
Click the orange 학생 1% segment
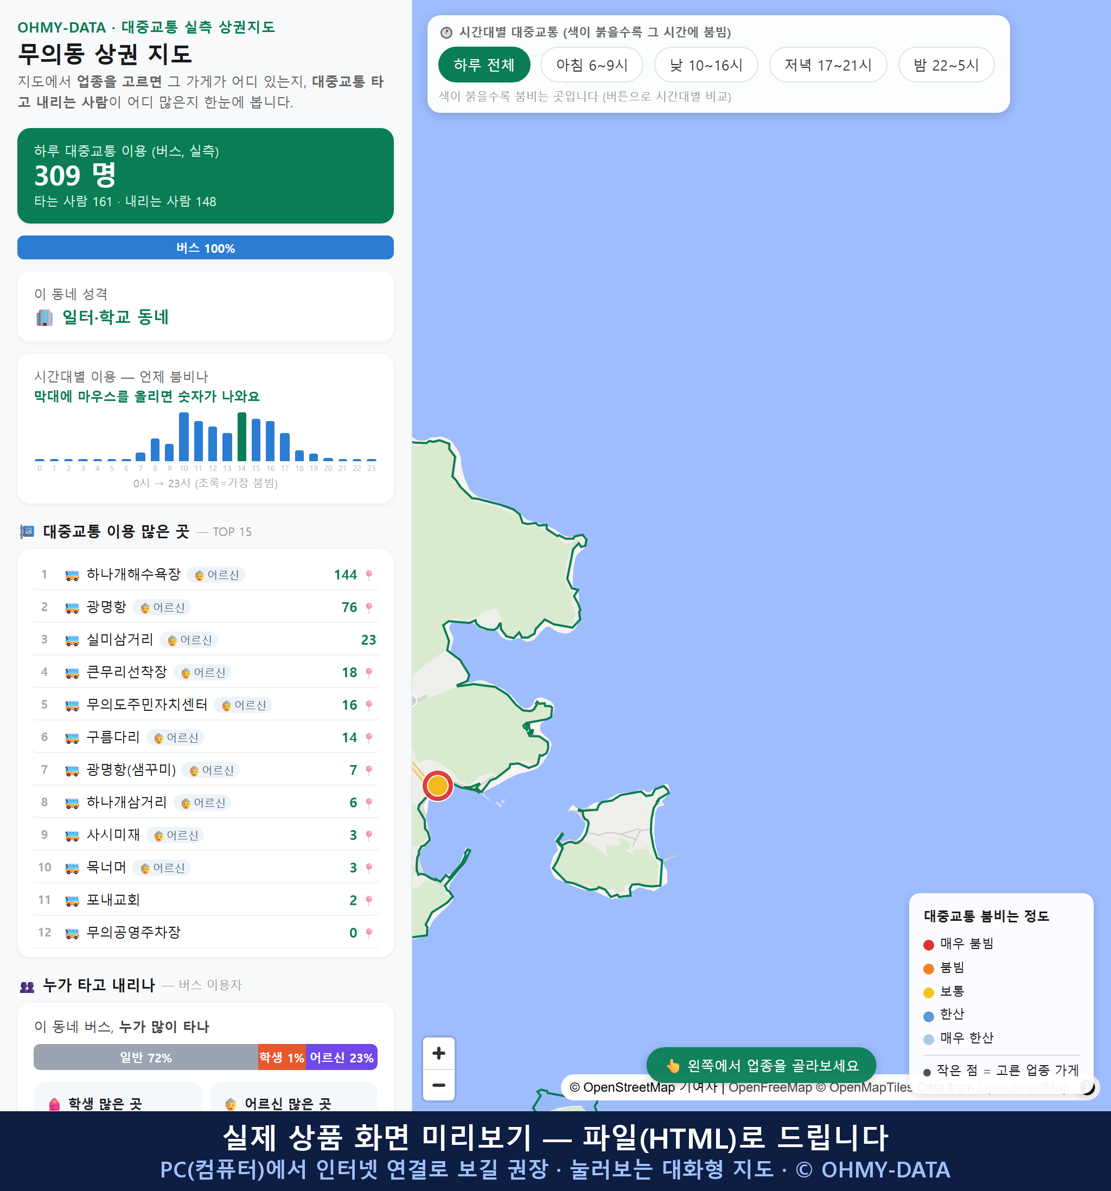click(x=282, y=1058)
